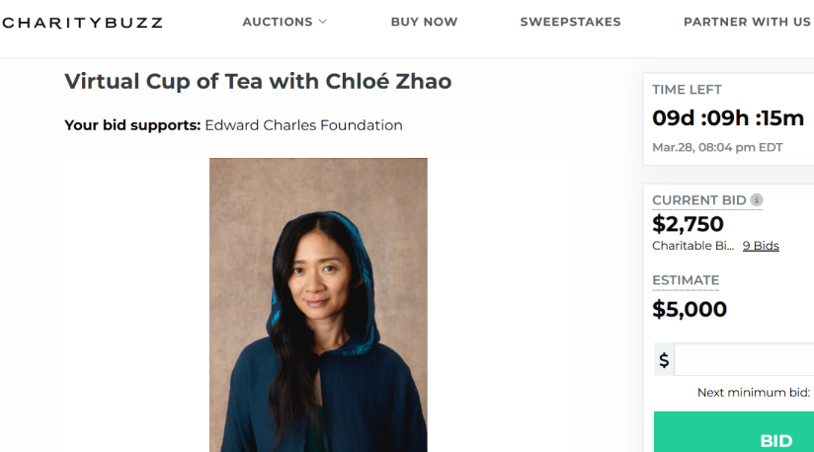Select Partner With Us in navigation
The width and height of the screenshot is (814, 452).
(x=747, y=22)
